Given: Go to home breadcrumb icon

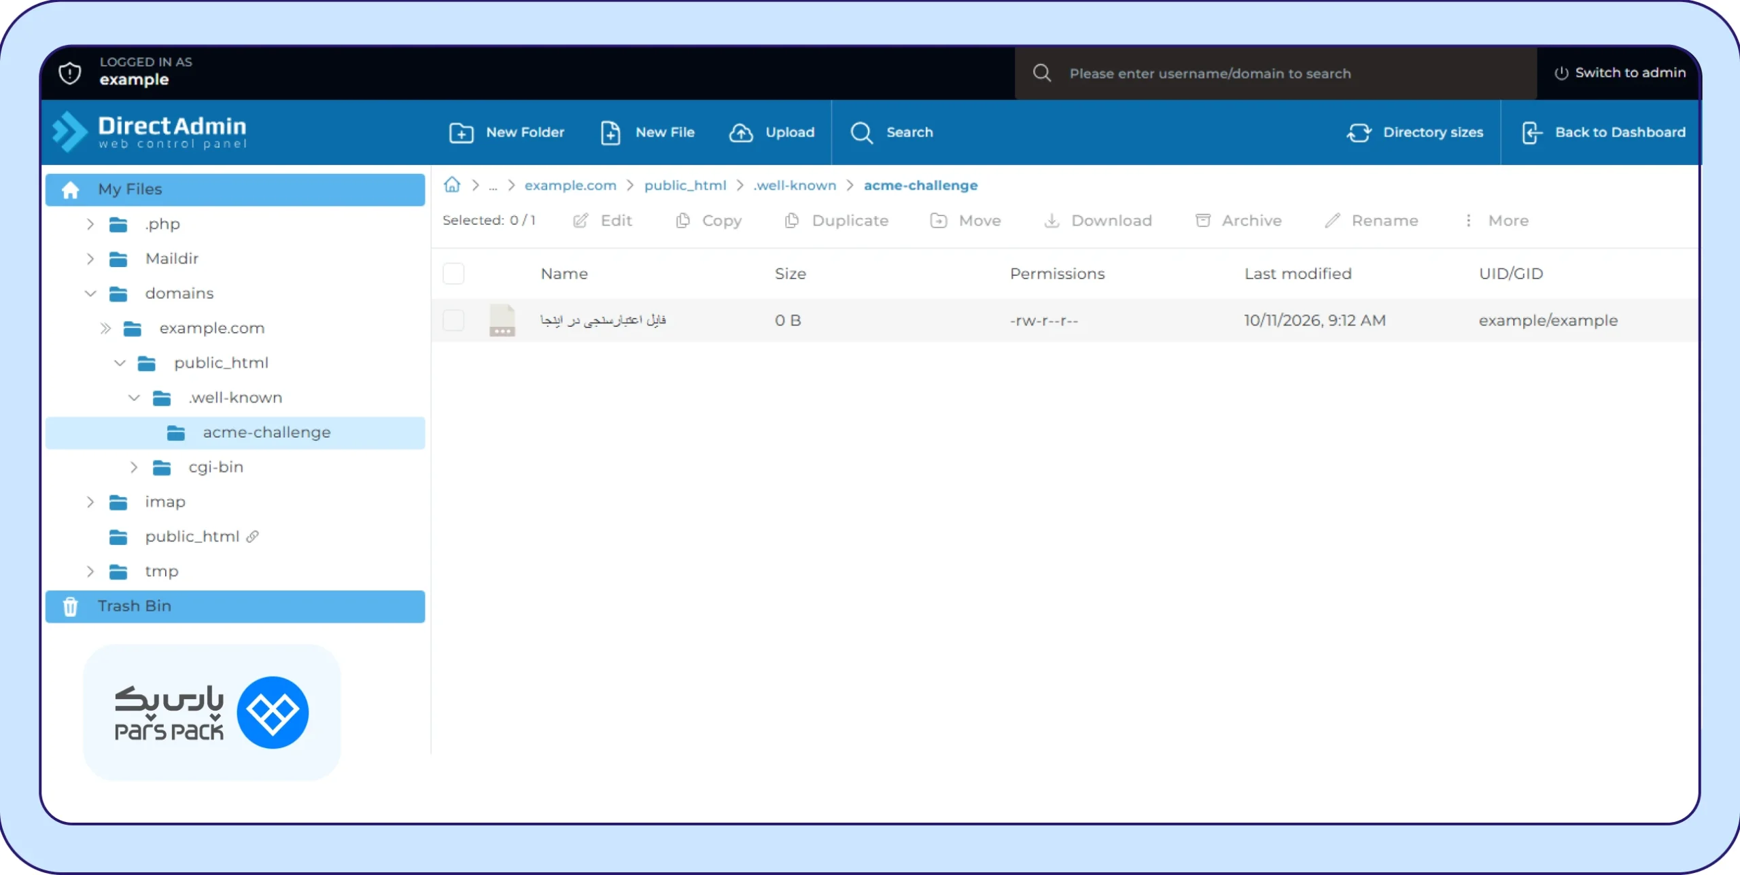Looking at the screenshot, I should point(452,185).
